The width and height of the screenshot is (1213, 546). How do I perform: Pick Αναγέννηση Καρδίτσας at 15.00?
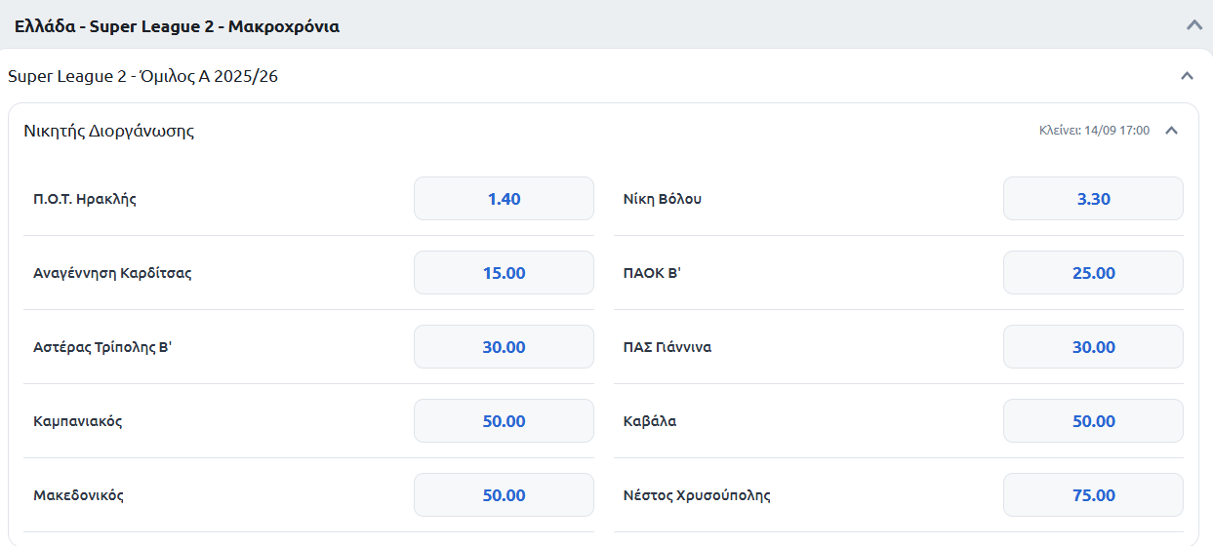click(x=504, y=273)
